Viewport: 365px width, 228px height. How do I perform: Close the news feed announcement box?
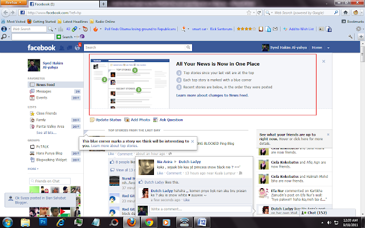coord(323,62)
